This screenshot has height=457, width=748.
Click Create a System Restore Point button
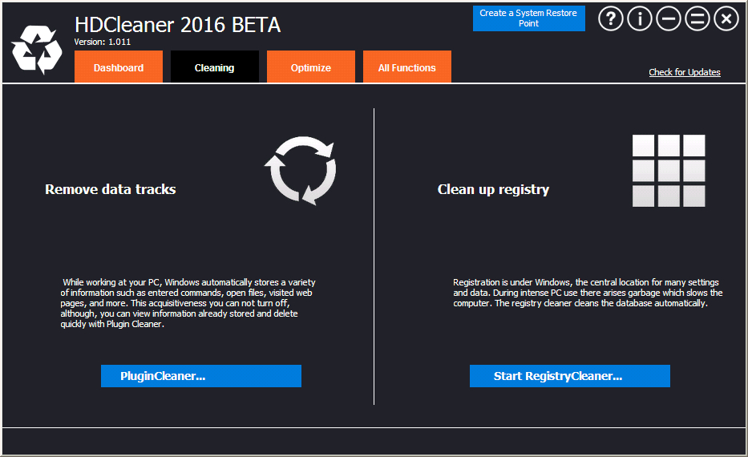click(x=528, y=18)
